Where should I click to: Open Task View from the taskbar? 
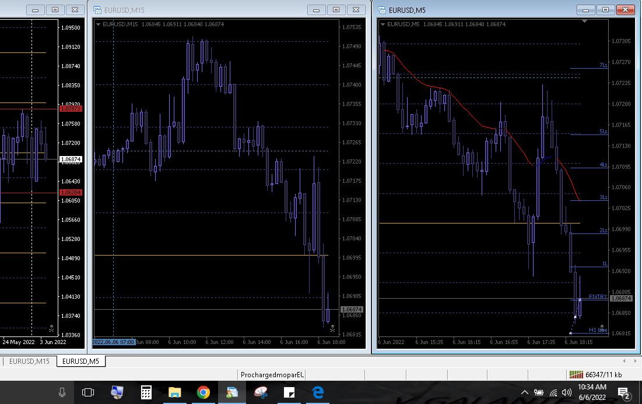point(88,392)
